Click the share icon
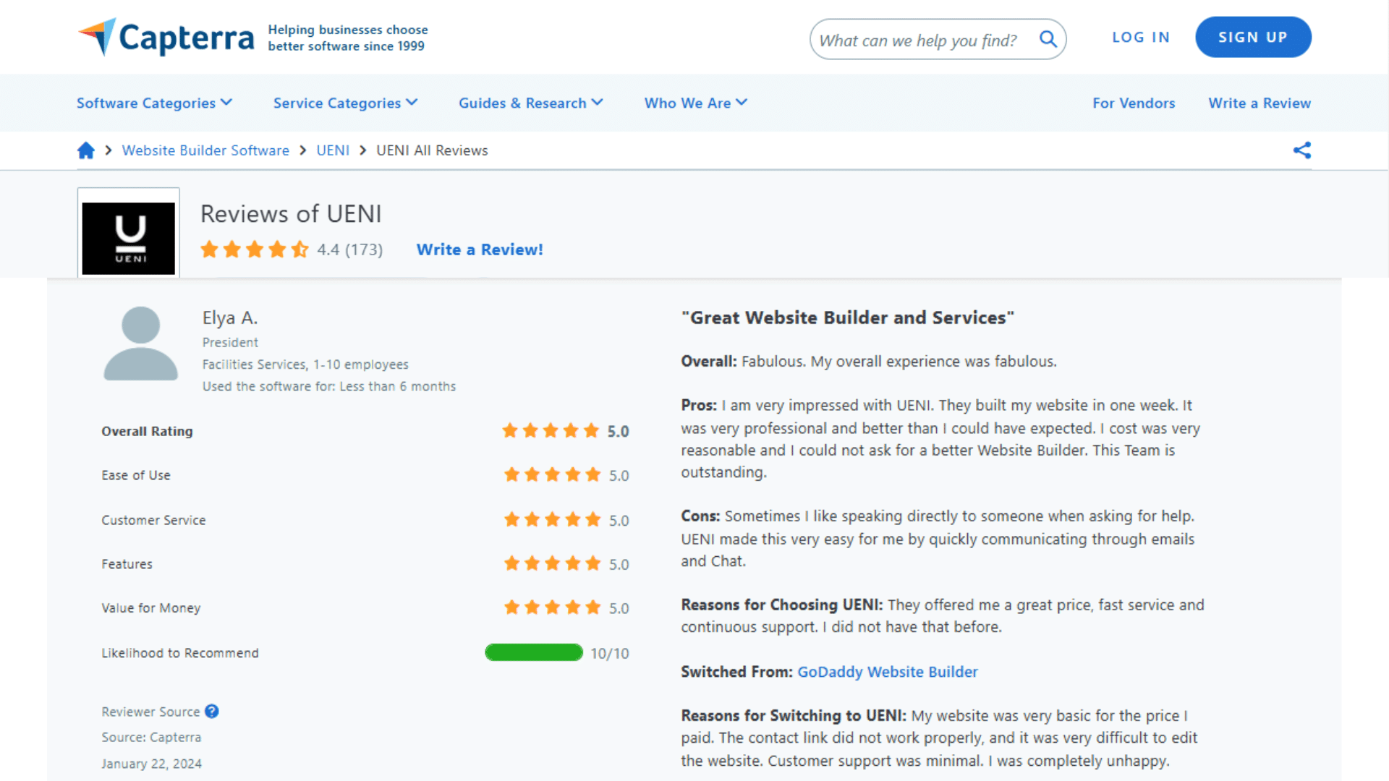Viewport: 1389px width, 781px height. [x=1302, y=150]
